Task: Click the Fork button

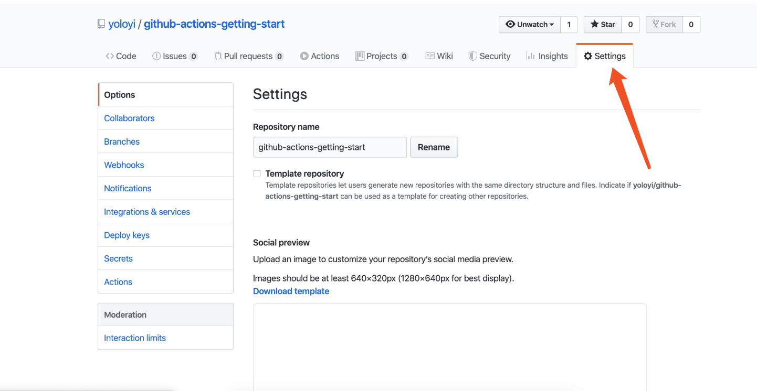Action: 664,25
